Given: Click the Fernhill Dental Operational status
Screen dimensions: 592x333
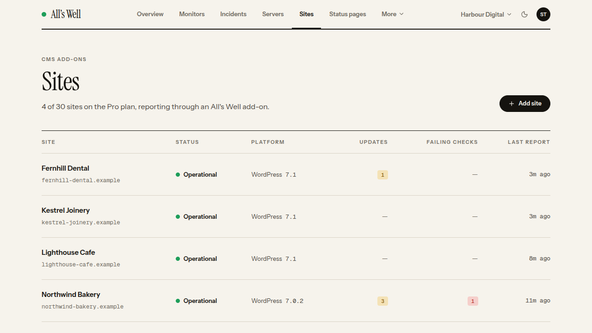Looking at the screenshot, I should pyautogui.click(x=197, y=174).
